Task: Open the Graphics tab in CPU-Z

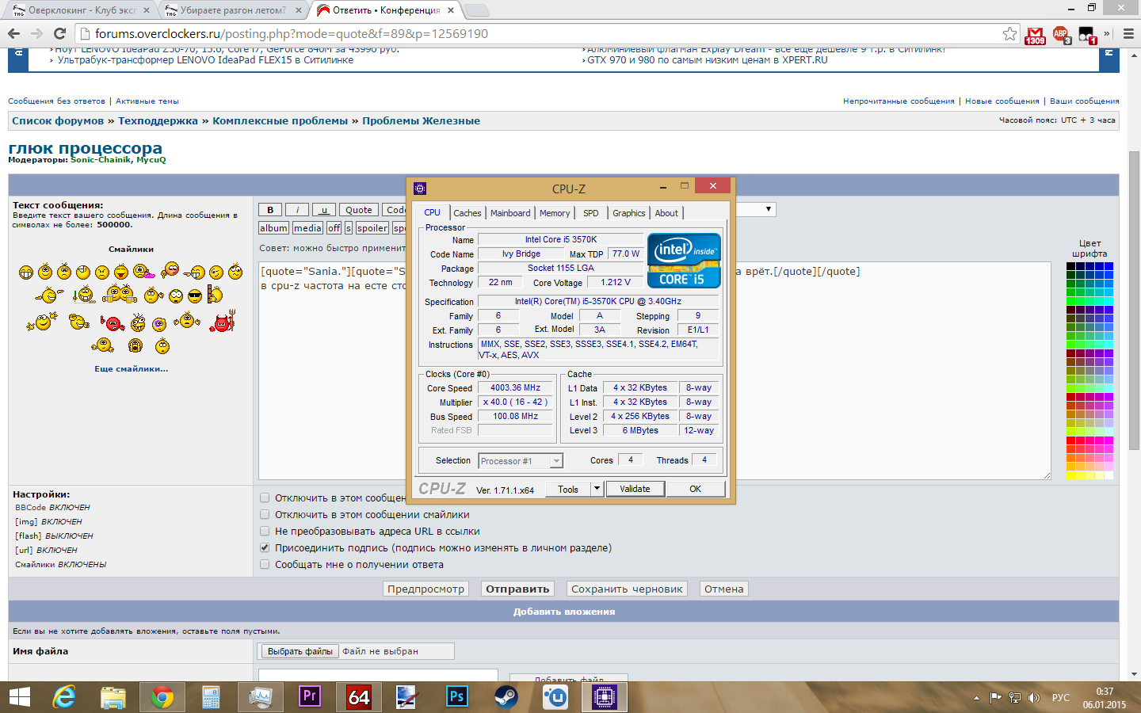Action: 629,213
